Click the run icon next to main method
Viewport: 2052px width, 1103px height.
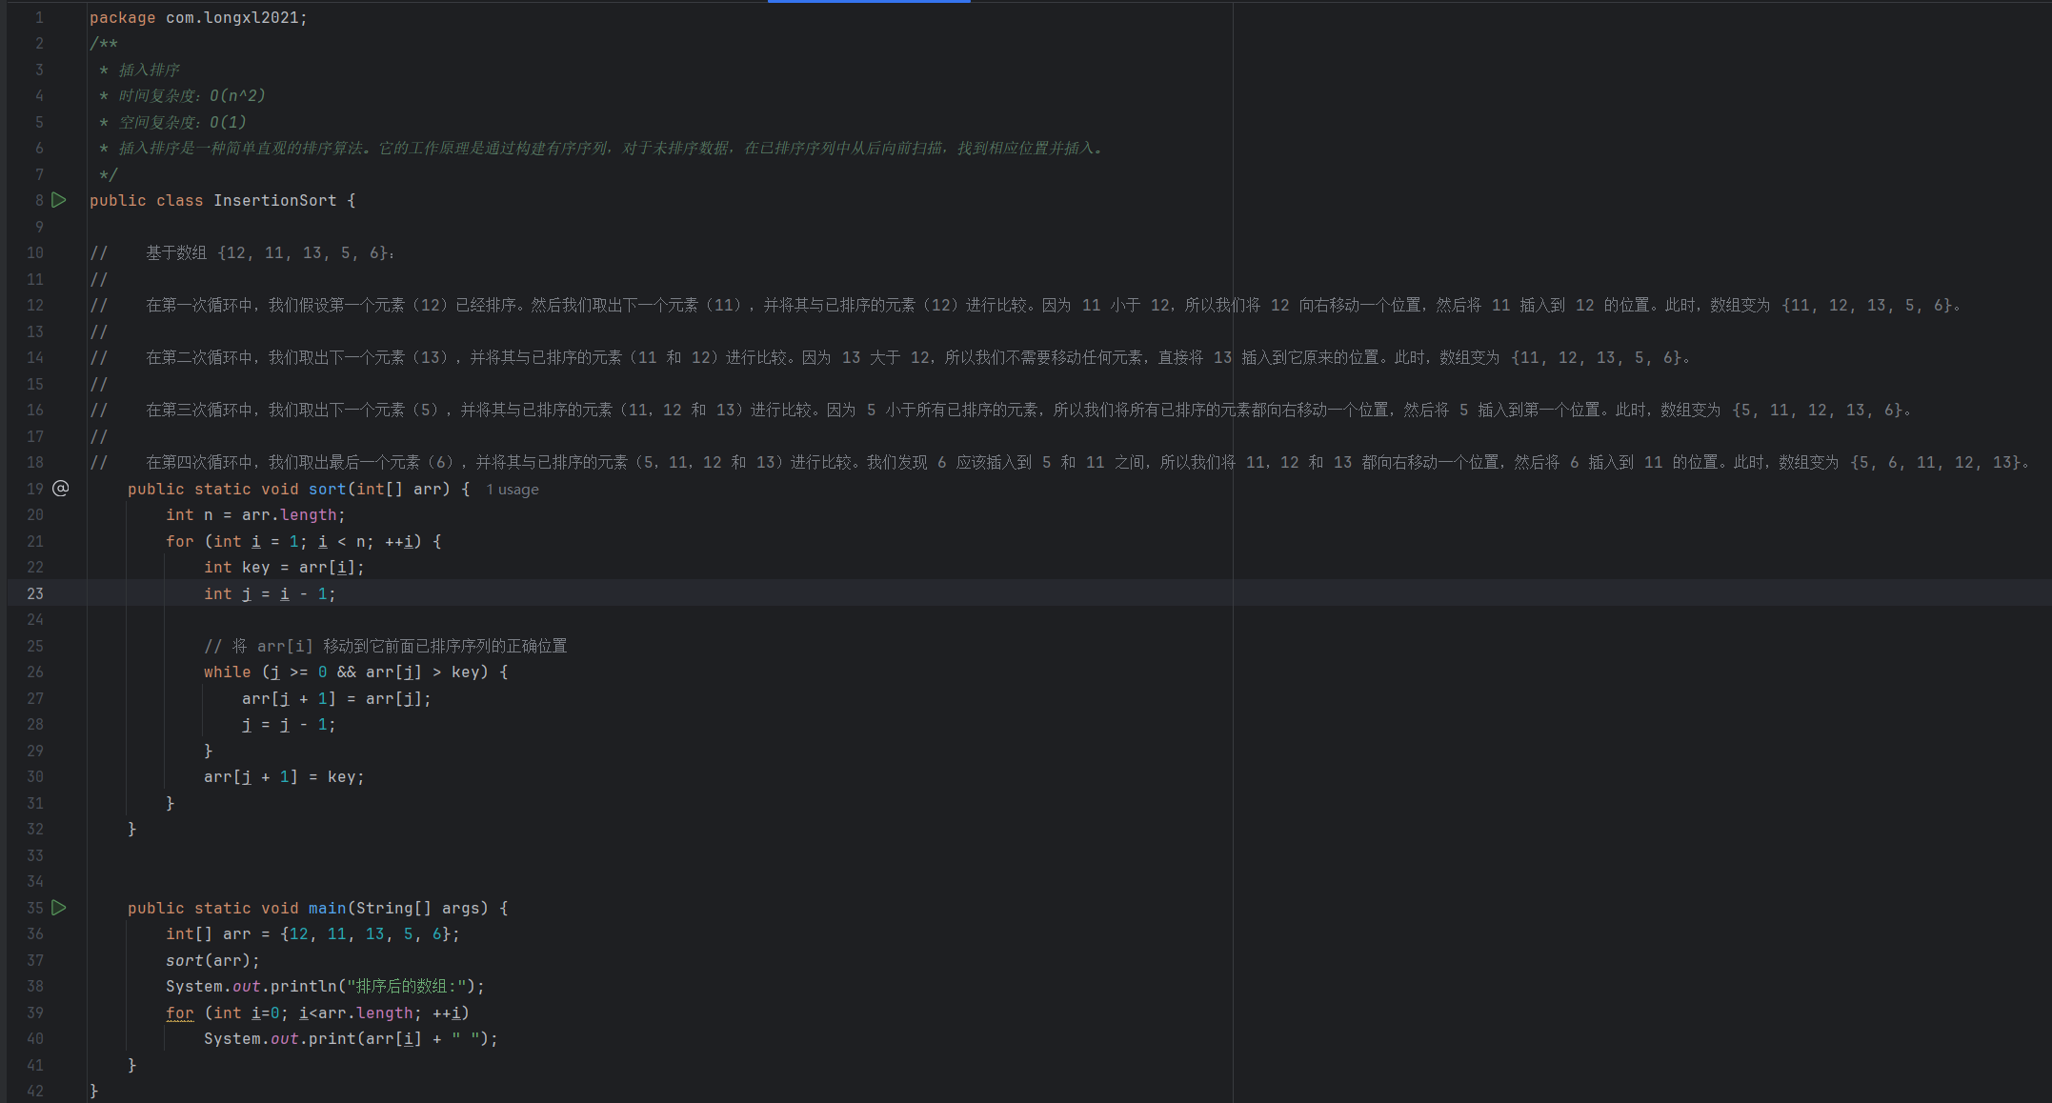point(59,908)
